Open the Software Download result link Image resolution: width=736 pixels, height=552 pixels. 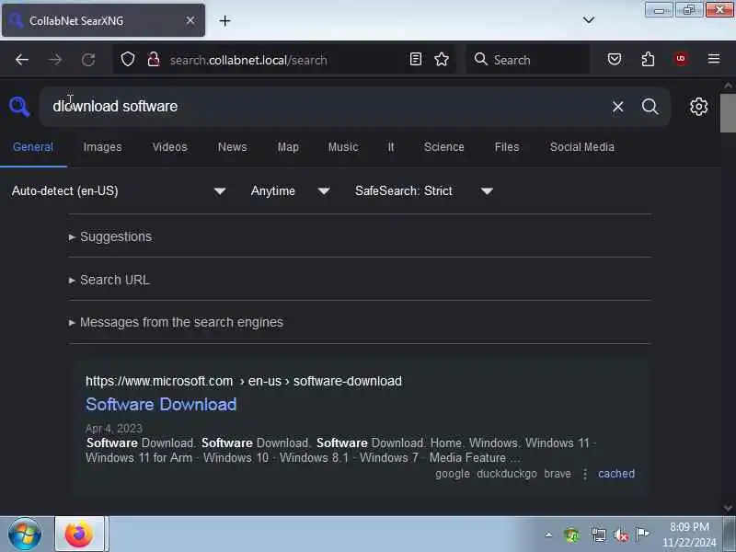pos(161,404)
